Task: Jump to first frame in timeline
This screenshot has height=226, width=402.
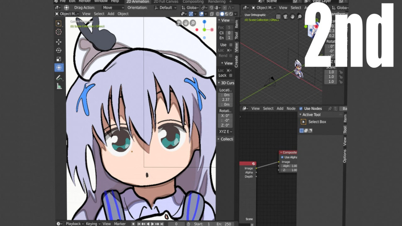Action: tap(139, 224)
